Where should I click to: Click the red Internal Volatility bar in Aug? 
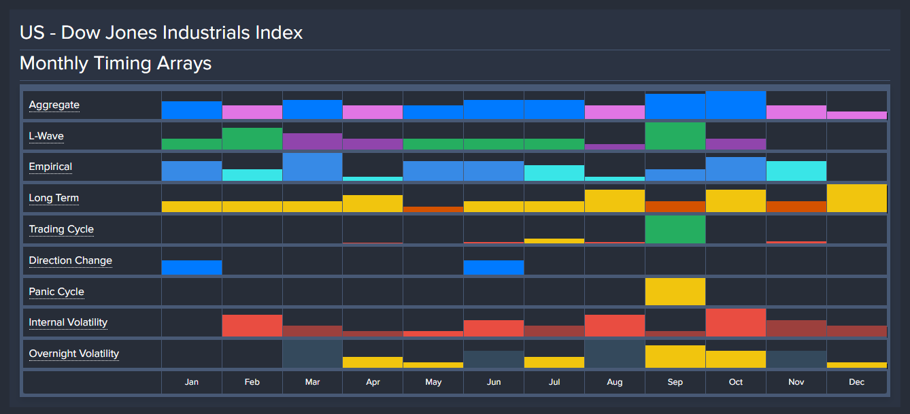615,326
